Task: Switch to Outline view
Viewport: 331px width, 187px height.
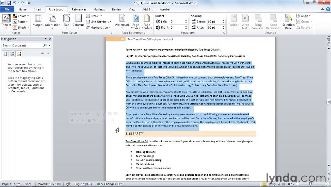Action: (279, 184)
